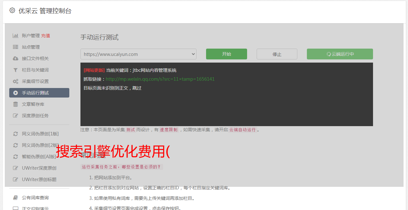Select 手动运行测试 in the sidebar
The width and height of the screenshot is (408, 210).
39,93
